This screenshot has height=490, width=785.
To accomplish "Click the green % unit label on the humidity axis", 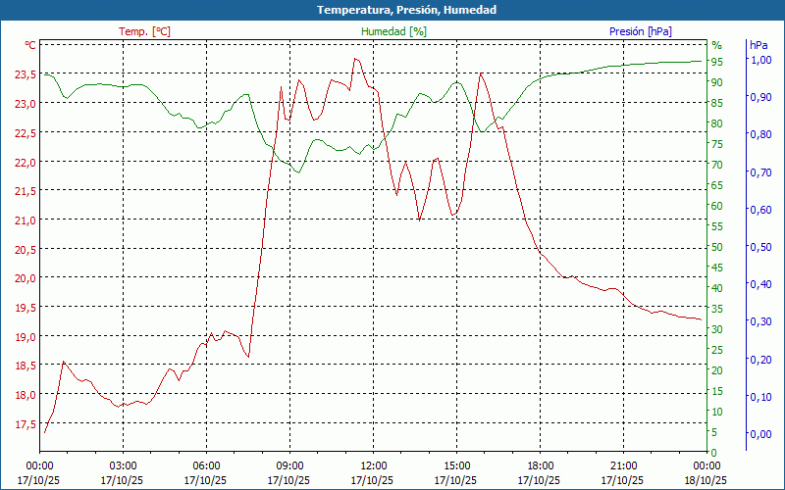I will click(x=716, y=45).
